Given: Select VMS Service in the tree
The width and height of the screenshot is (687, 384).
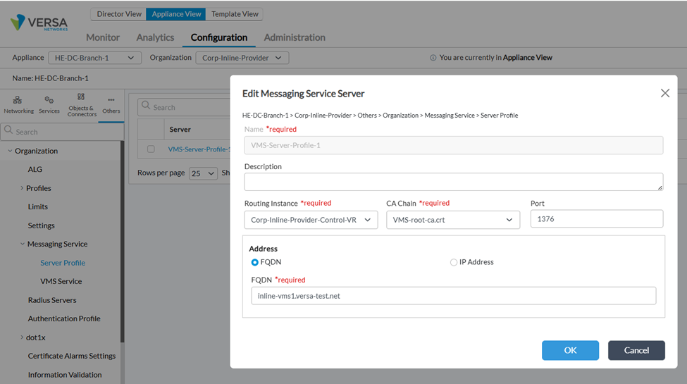Looking at the screenshot, I should coord(61,281).
